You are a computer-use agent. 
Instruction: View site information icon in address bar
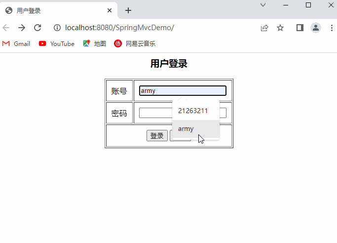click(57, 28)
